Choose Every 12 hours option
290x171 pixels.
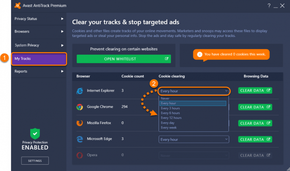point(193,118)
